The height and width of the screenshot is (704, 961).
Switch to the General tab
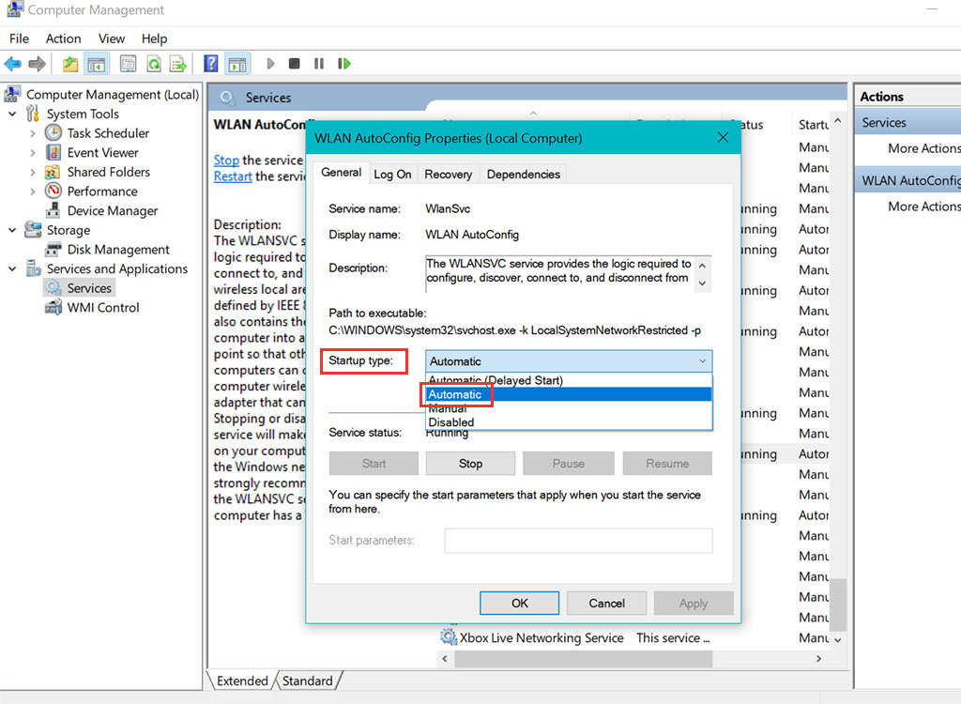[342, 173]
